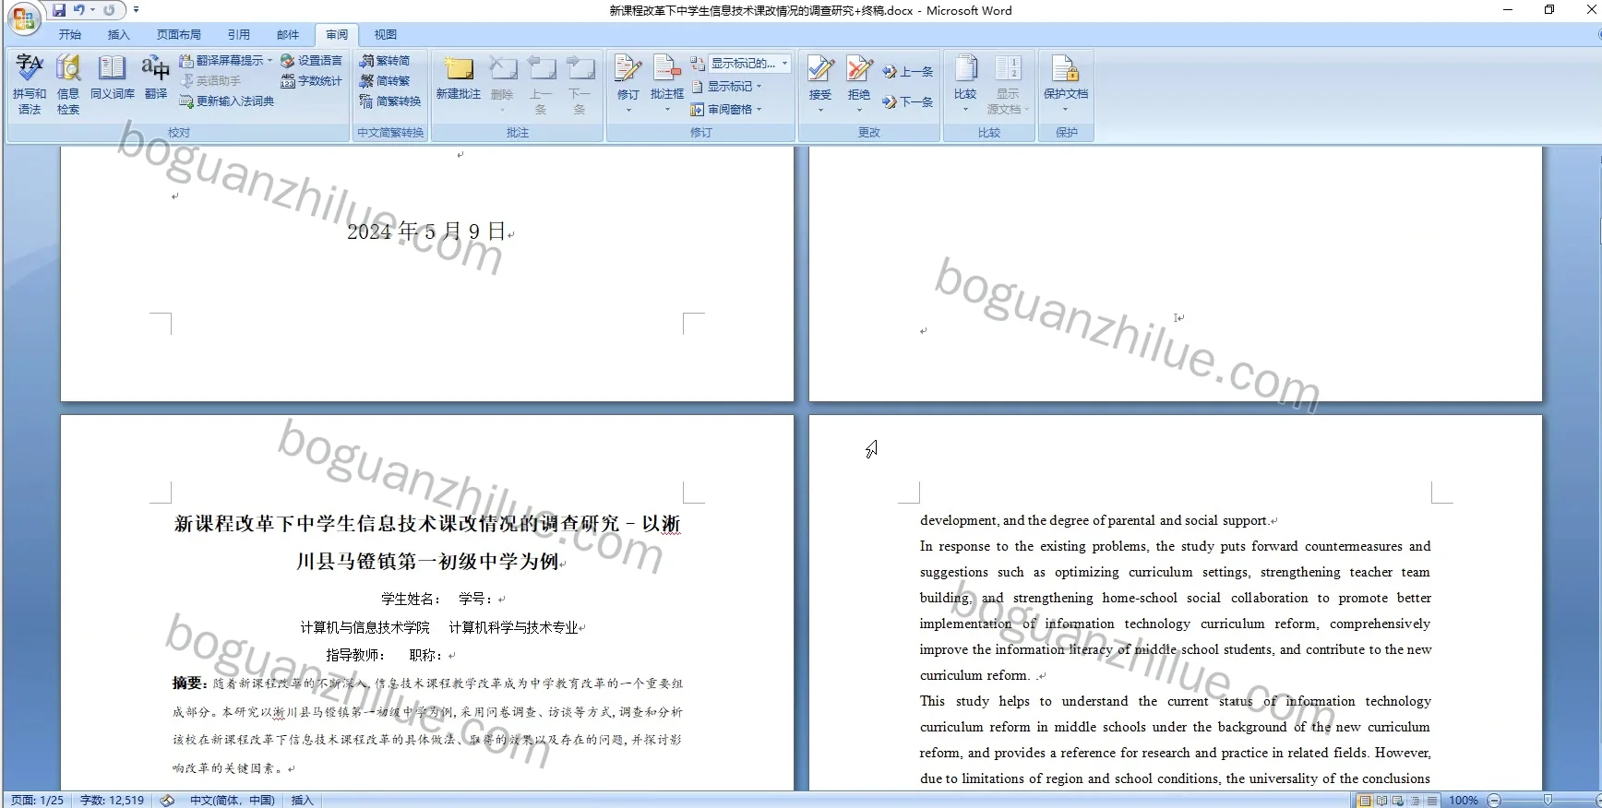Go to previous change (上一条)
Screen dimensions: 1602x808
coord(908,72)
